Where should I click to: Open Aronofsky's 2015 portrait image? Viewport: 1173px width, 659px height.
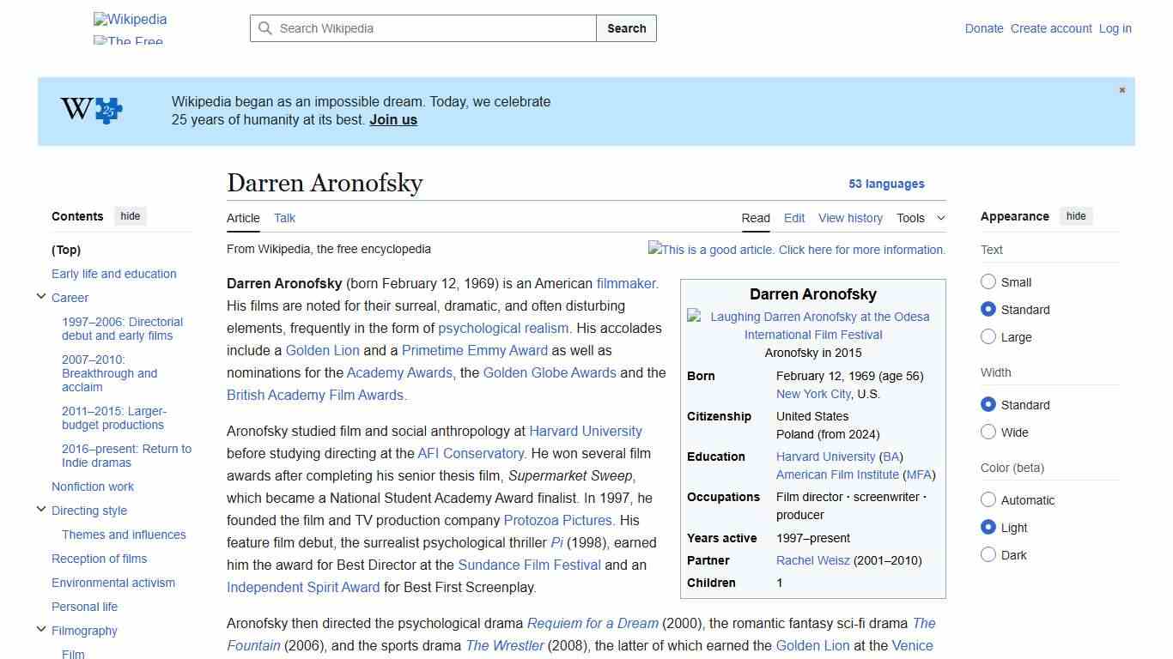point(812,325)
